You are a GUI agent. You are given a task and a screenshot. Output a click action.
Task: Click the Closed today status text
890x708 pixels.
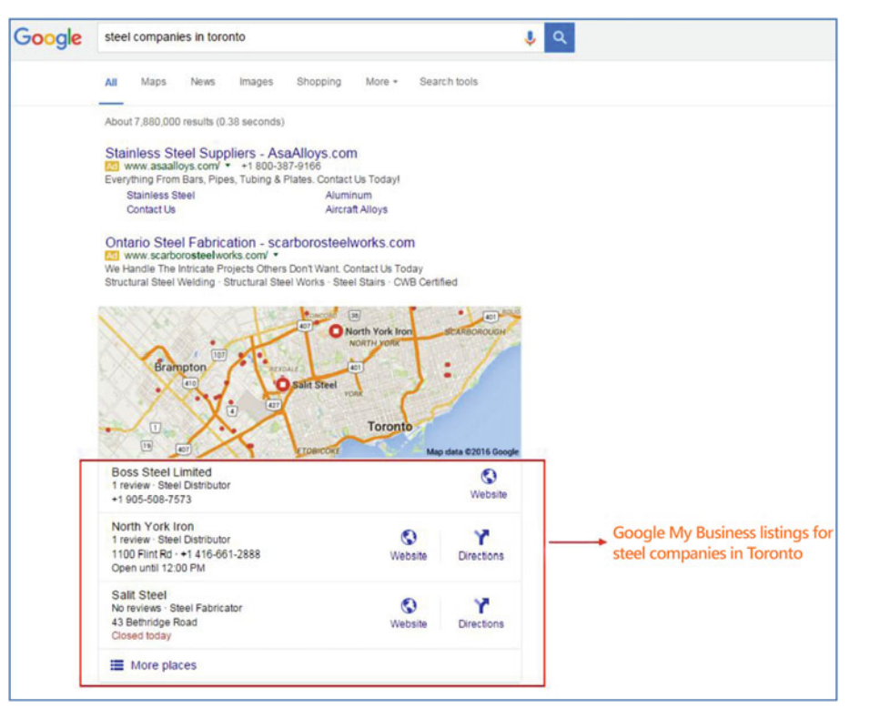click(141, 636)
